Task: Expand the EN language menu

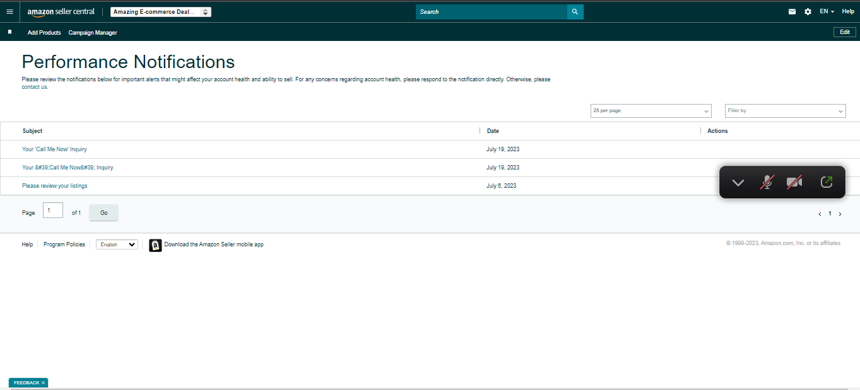Action: (827, 12)
